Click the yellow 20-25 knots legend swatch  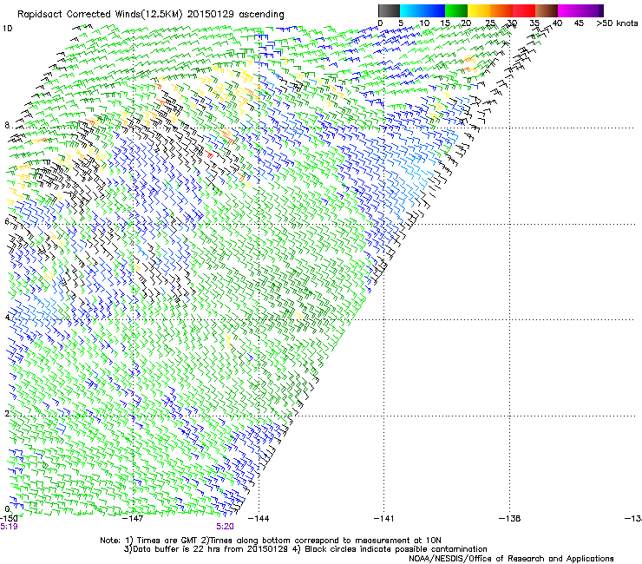click(479, 10)
